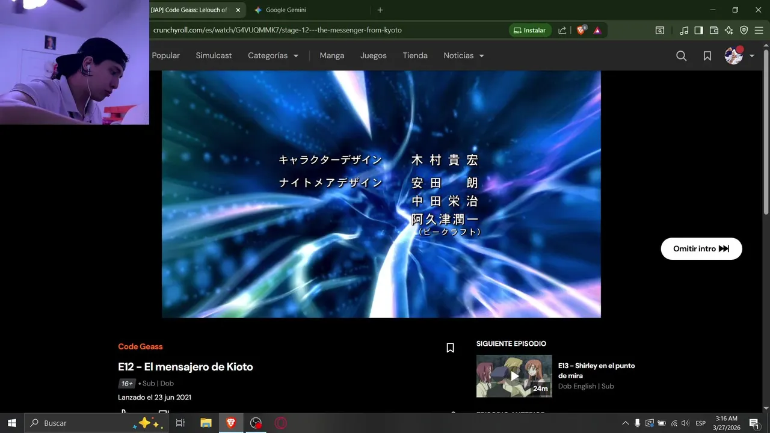Click the user profile avatar
The image size is (770, 433).
tap(734, 55)
